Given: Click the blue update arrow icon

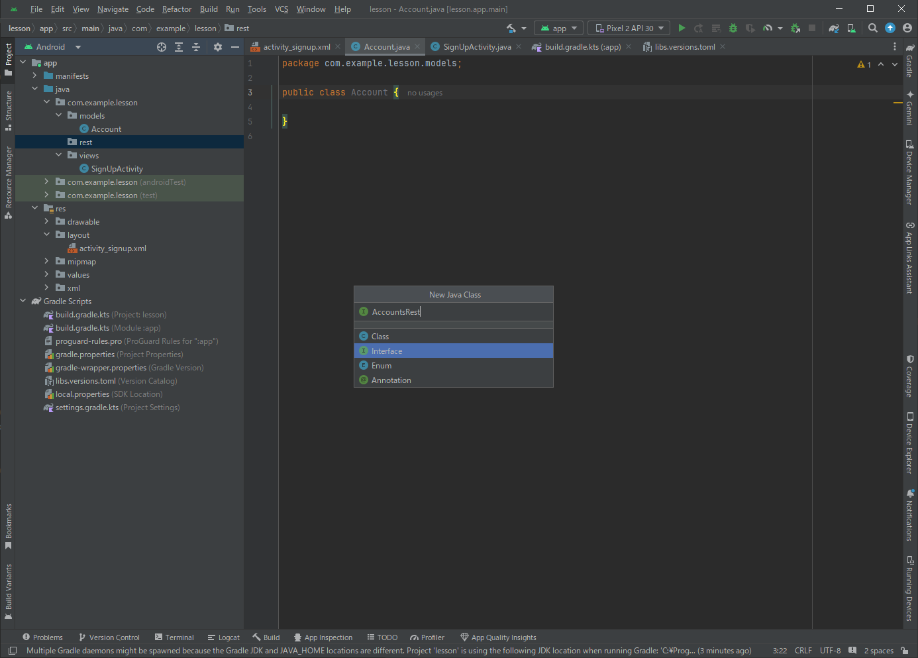Looking at the screenshot, I should coord(890,28).
